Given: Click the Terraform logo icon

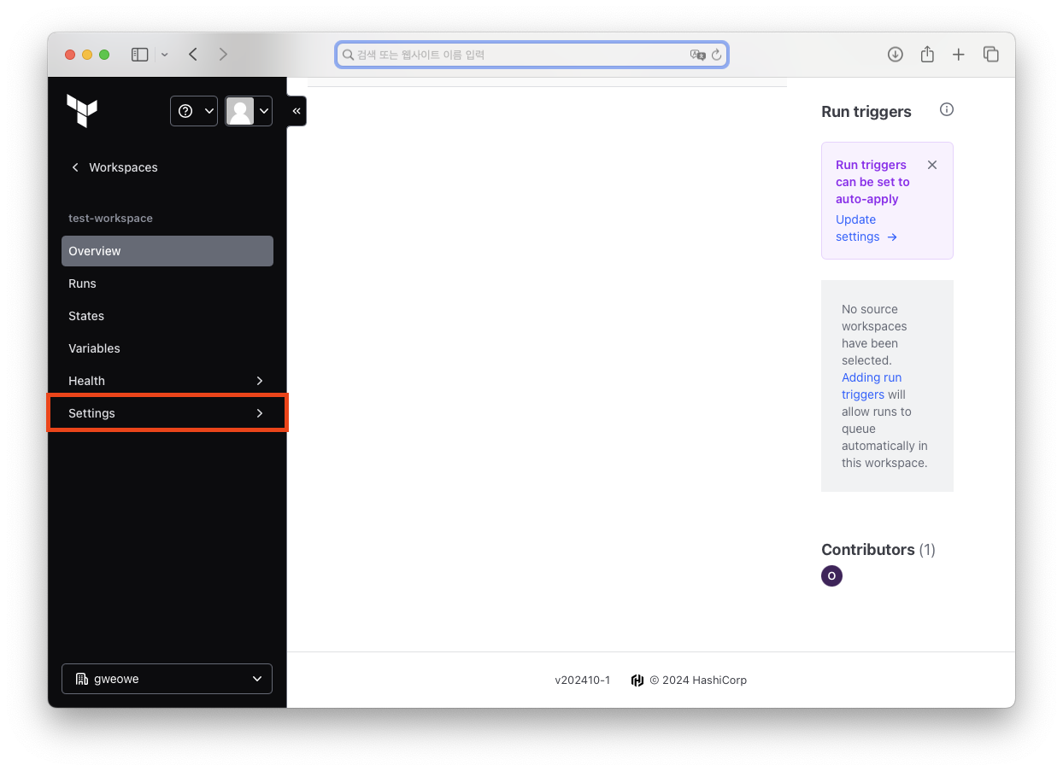Looking at the screenshot, I should [x=82, y=111].
